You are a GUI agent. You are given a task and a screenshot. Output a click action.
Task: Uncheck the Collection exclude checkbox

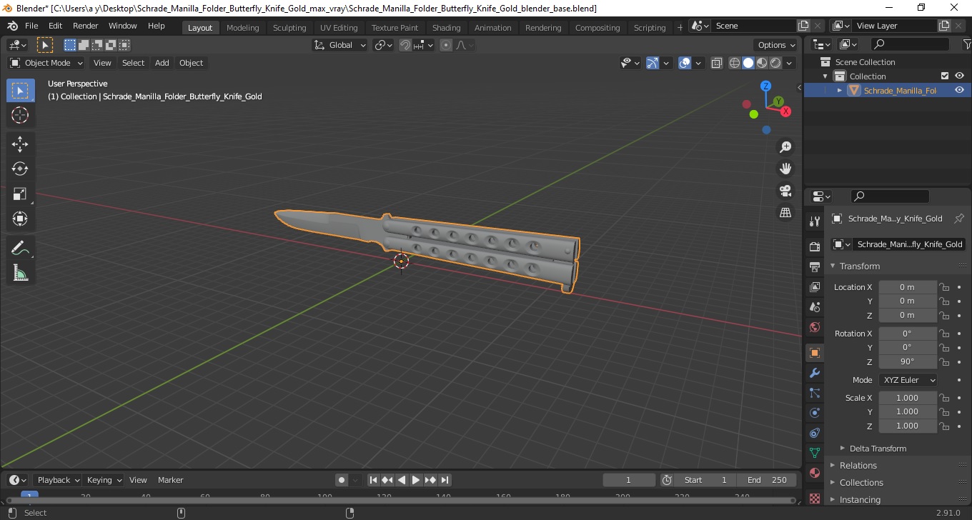(945, 76)
